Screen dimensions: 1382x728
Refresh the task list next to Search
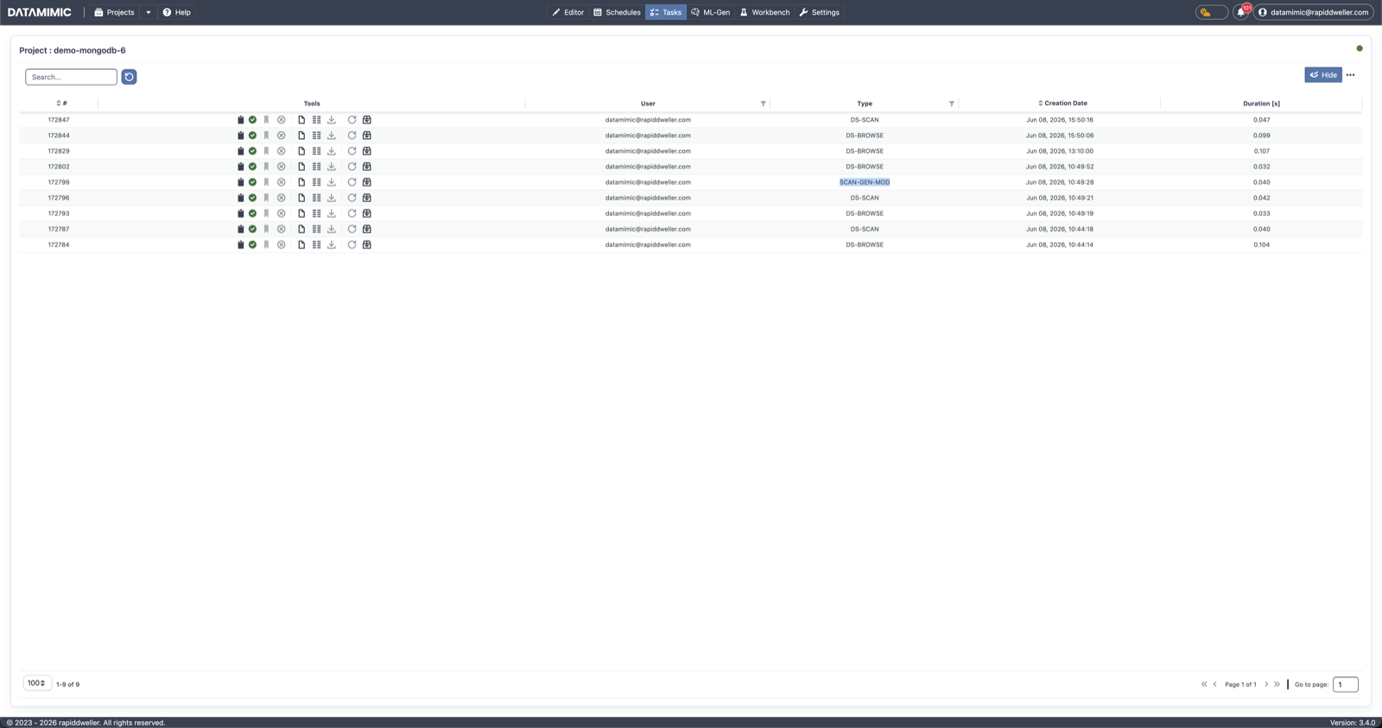(x=129, y=77)
